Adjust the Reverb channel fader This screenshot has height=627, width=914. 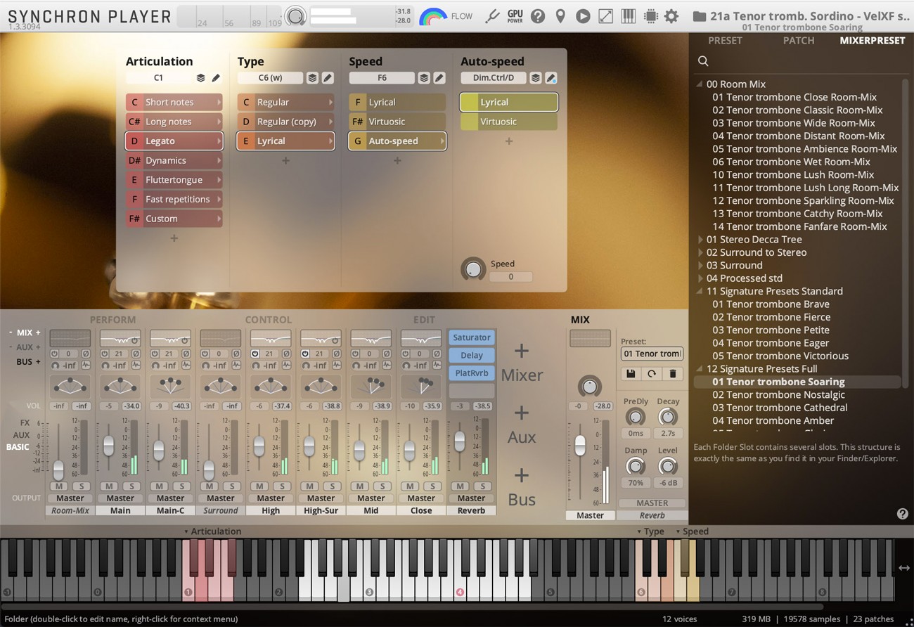(x=460, y=441)
